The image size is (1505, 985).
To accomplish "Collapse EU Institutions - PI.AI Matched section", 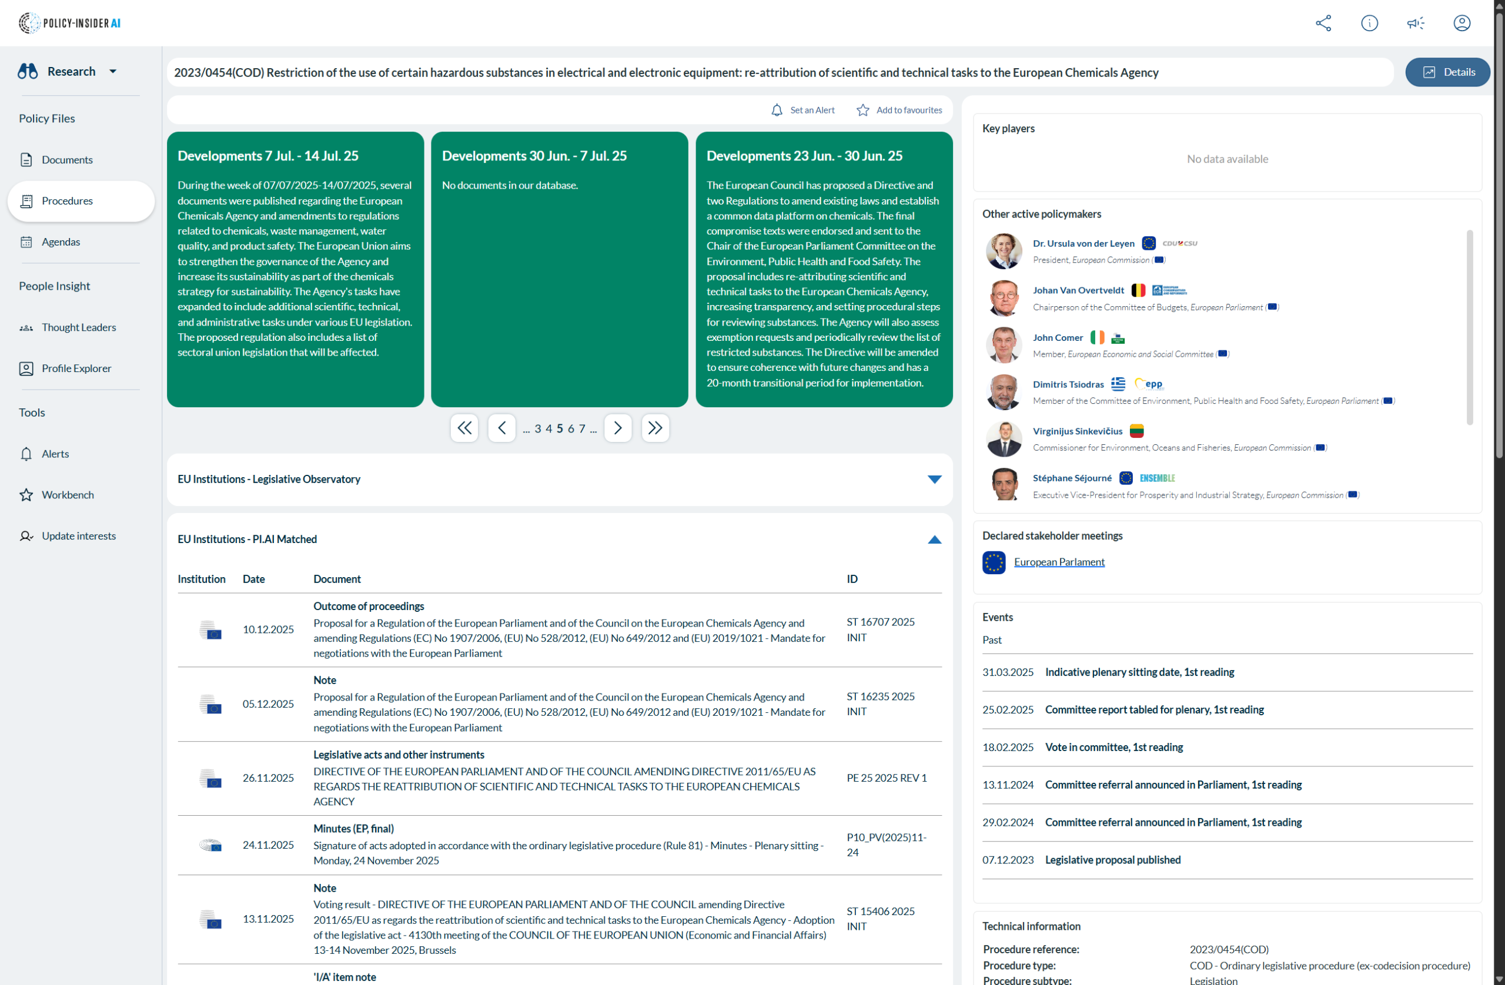I will pos(935,540).
